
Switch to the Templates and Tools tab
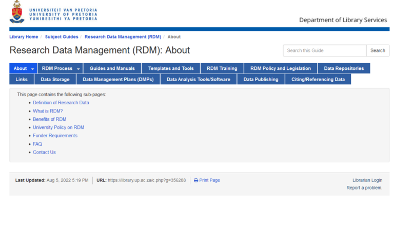[x=171, y=68]
